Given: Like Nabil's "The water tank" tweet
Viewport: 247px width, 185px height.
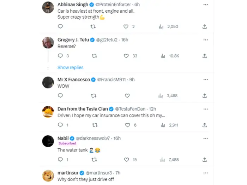Looking at the screenshot, I should [127, 160].
